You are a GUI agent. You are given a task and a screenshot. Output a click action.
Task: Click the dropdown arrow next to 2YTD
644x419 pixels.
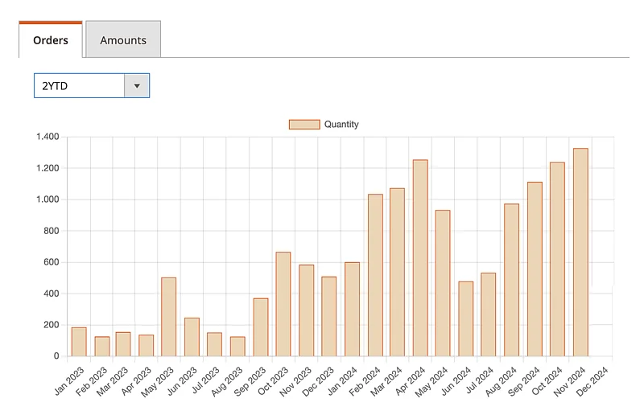point(137,85)
